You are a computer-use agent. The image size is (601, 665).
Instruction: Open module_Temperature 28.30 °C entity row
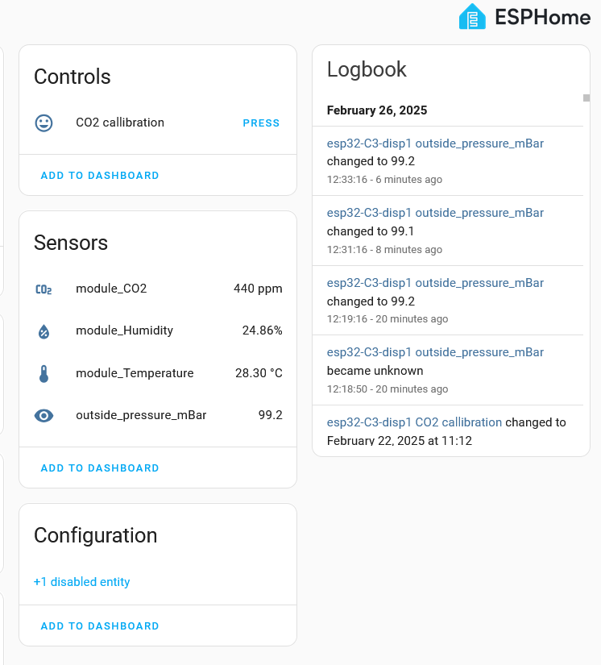click(x=158, y=373)
